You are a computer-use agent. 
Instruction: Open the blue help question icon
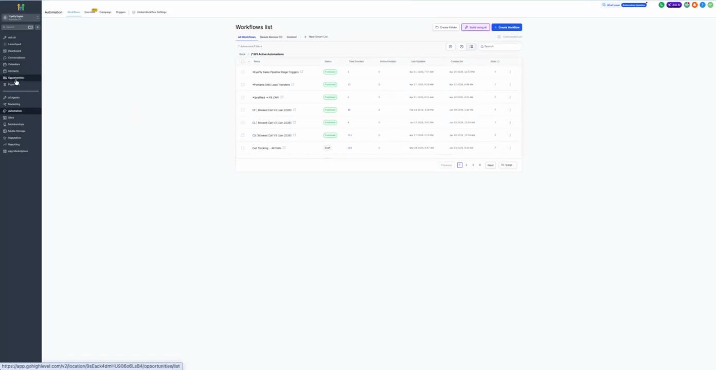pos(702,5)
